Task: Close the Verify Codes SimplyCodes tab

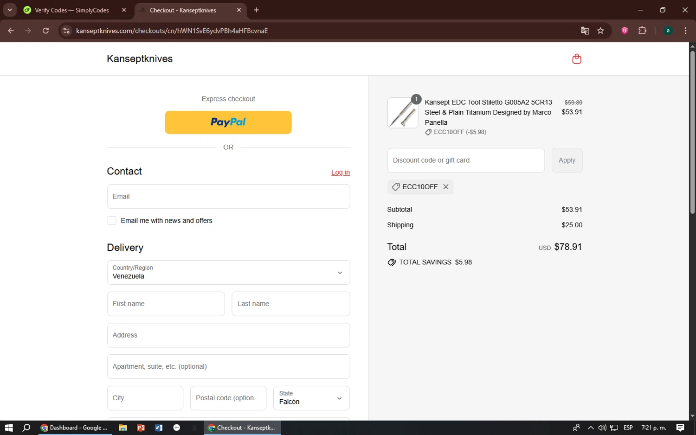Action: pos(124,10)
